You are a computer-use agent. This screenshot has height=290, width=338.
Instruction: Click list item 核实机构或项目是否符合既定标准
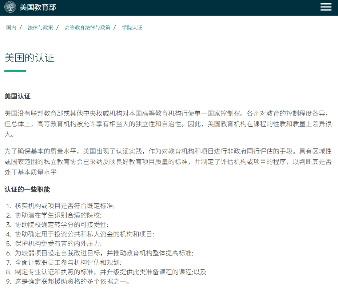pos(65,206)
